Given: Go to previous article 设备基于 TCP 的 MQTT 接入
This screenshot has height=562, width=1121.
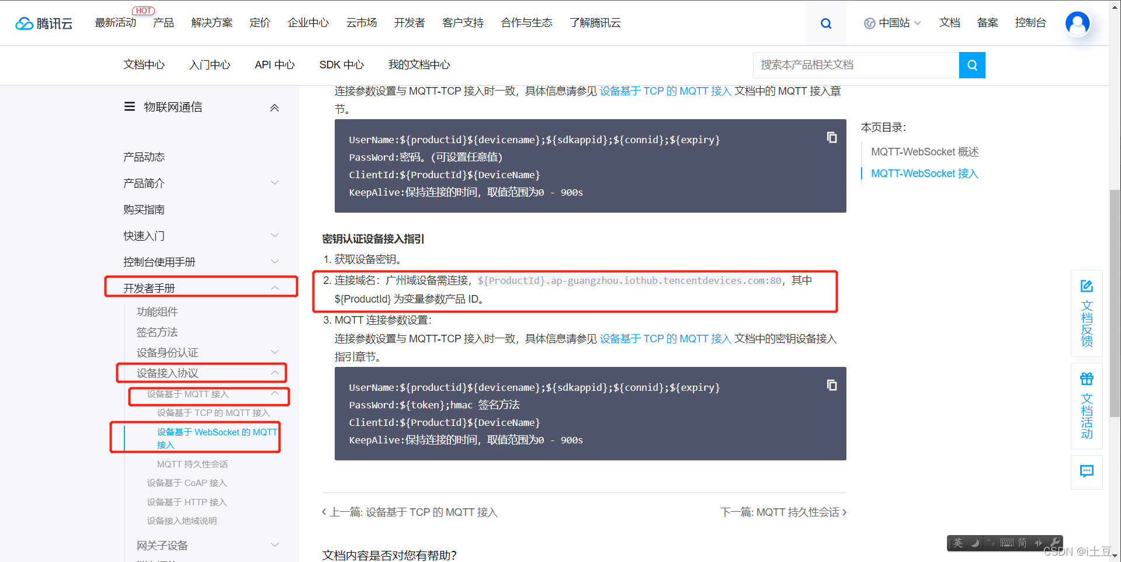Looking at the screenshot, I should [x=410, y=512].
